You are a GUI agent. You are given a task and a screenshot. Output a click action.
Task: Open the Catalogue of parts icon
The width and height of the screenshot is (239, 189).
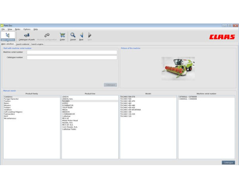pyautogui.click(x=27, y=35)
